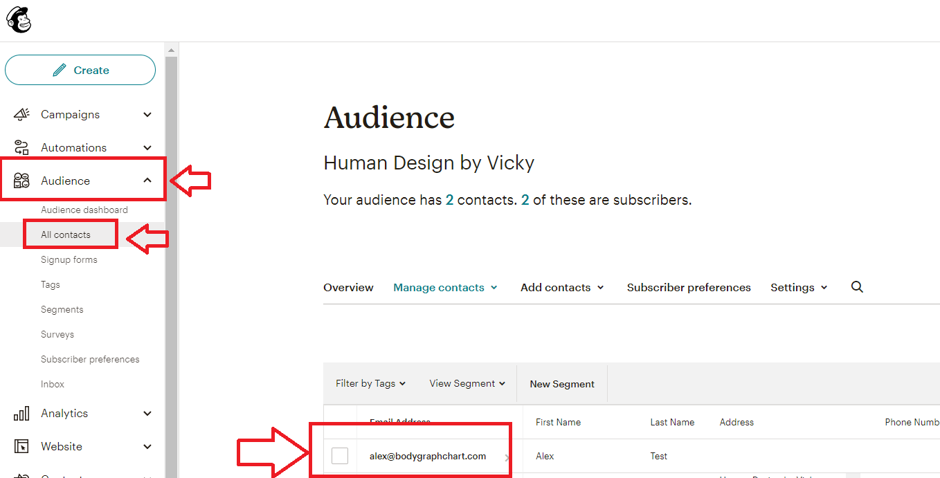The height and width of the screenshot is (478, 940).
Task: Open Signup forms in the sidebar
Action: pos(69,259)
